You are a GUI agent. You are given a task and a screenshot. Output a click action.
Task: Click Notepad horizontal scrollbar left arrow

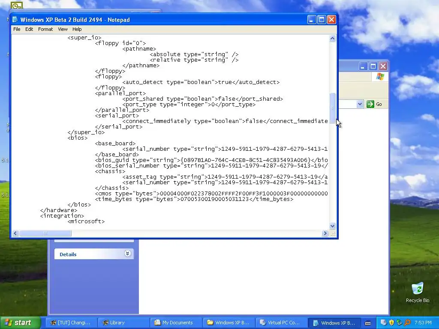(x=15, y=233)
